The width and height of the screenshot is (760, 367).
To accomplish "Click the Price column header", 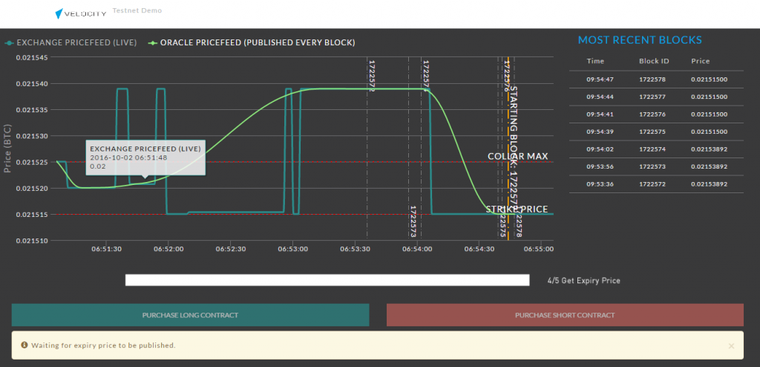I will tap(700, 61).
